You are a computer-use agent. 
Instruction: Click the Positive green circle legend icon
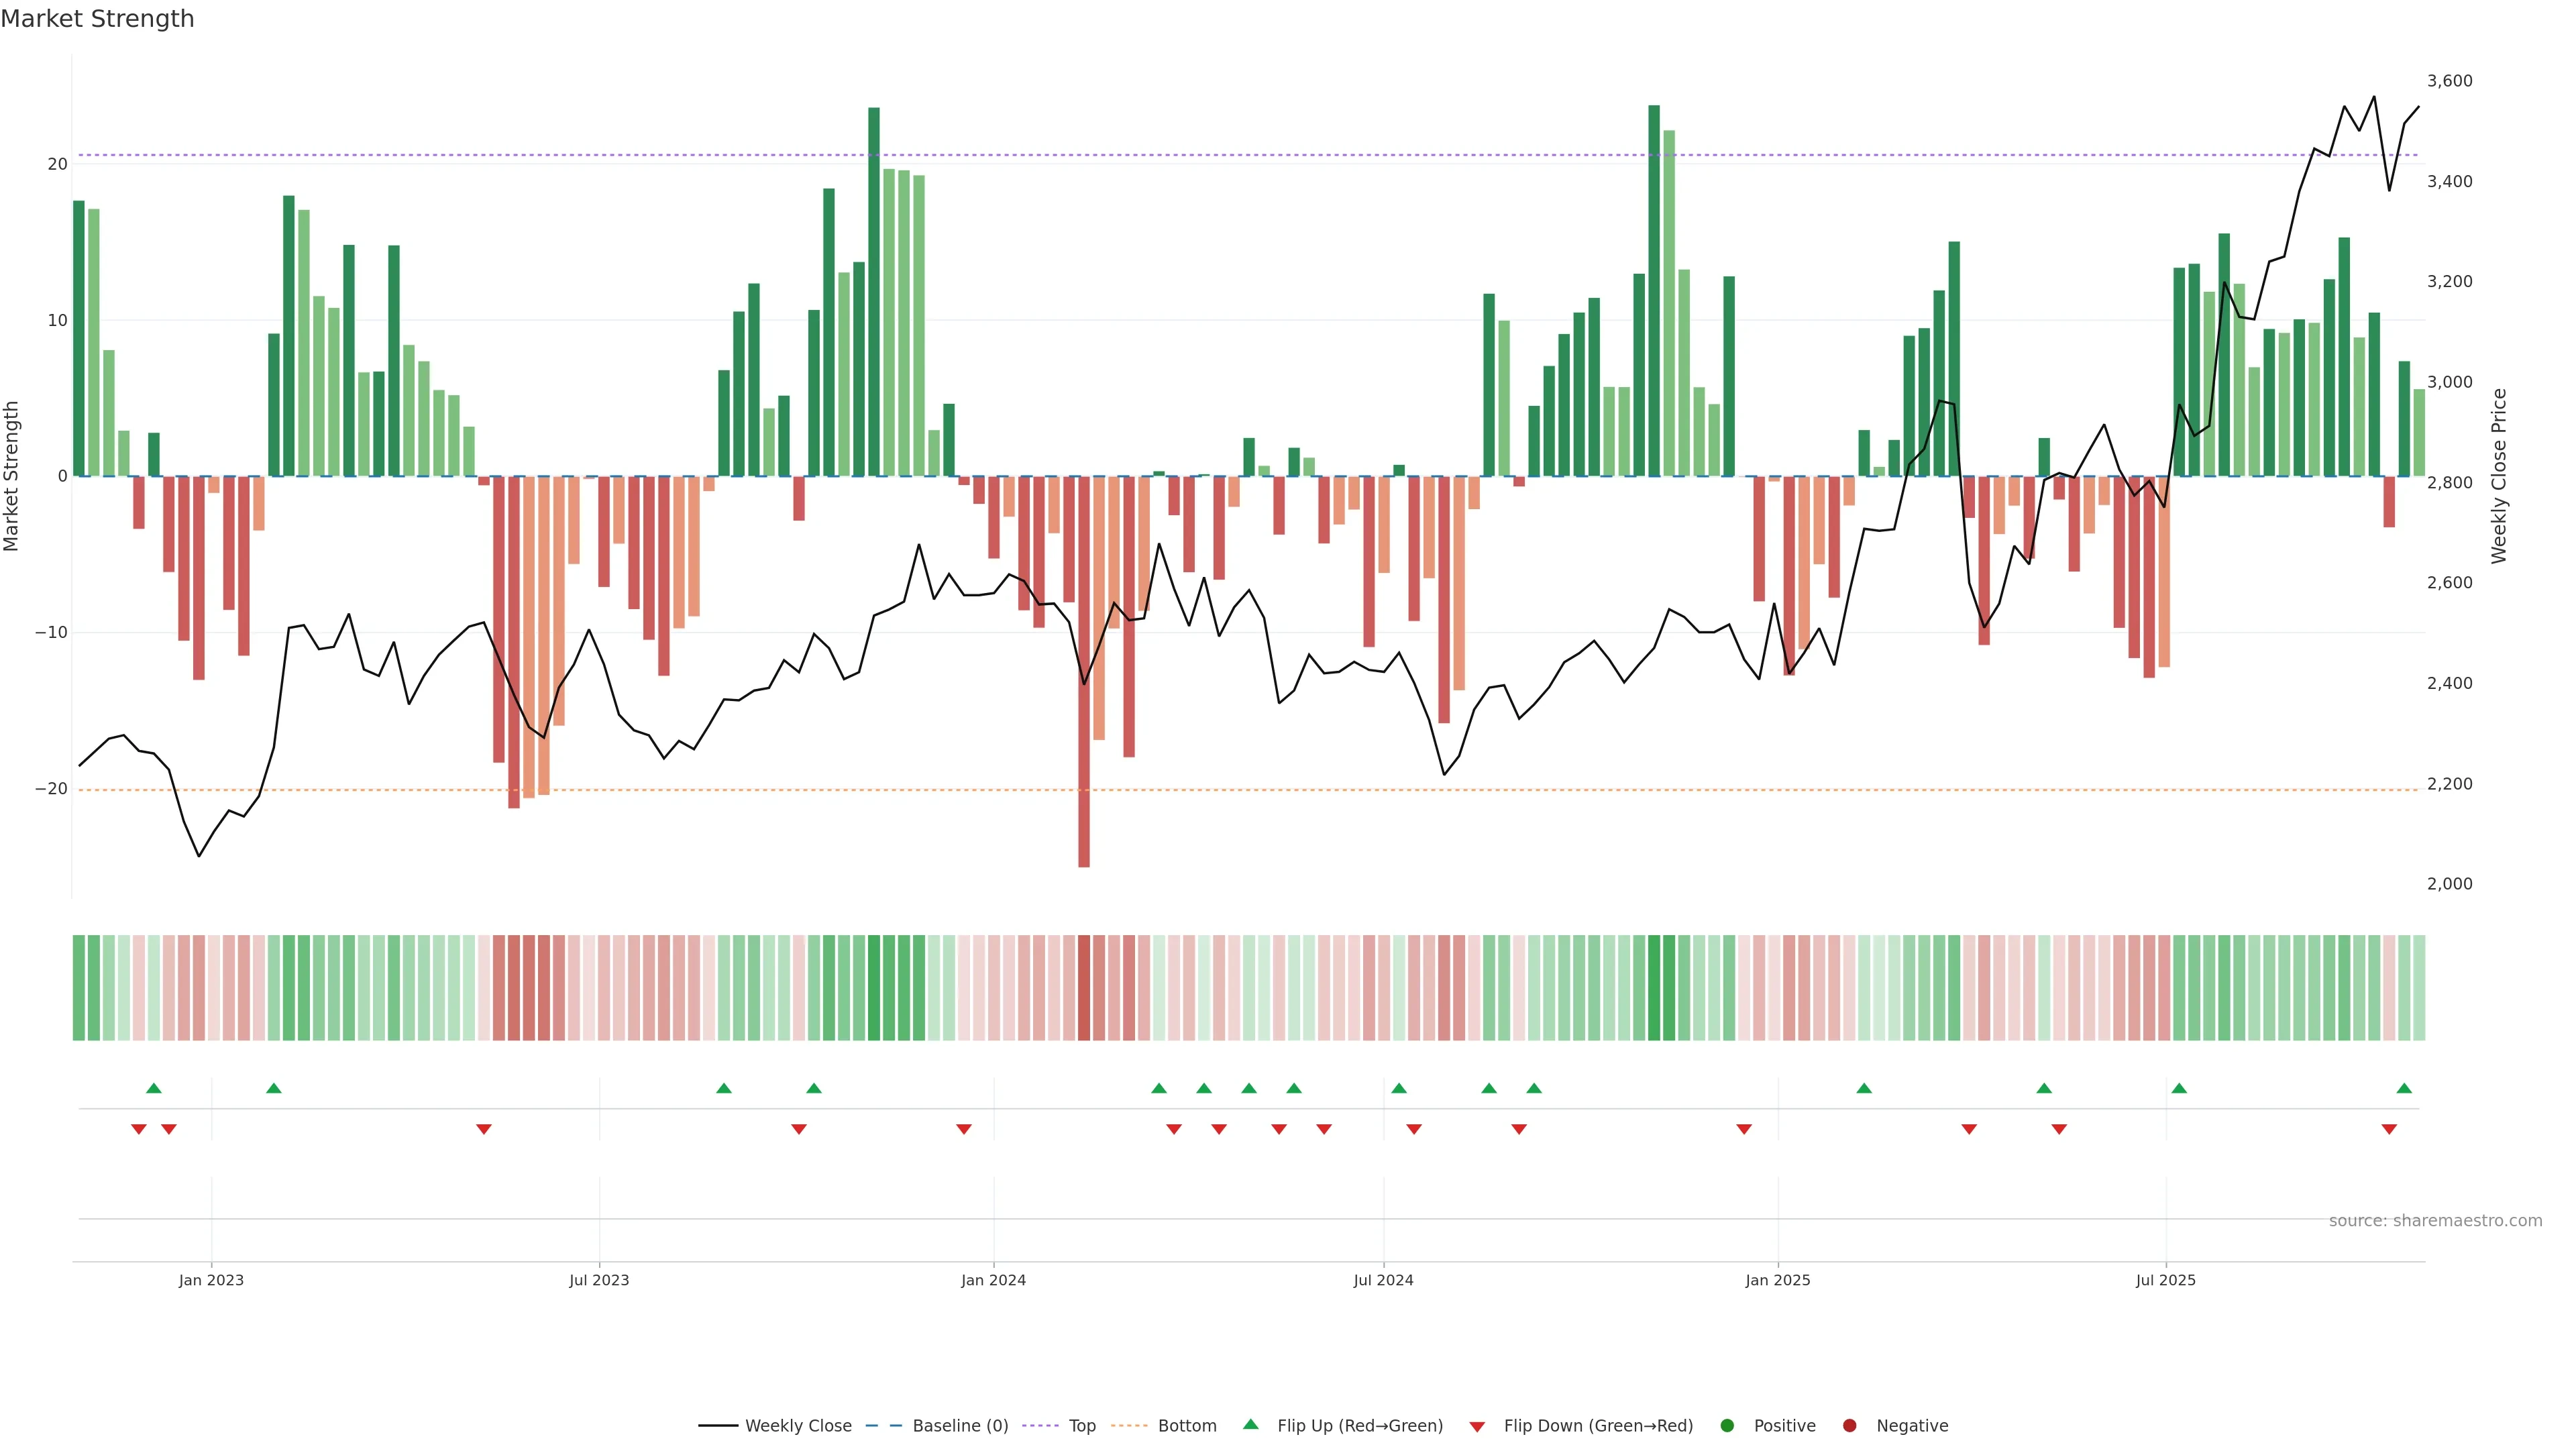pyautogui.click(x=1727, y=1426)
